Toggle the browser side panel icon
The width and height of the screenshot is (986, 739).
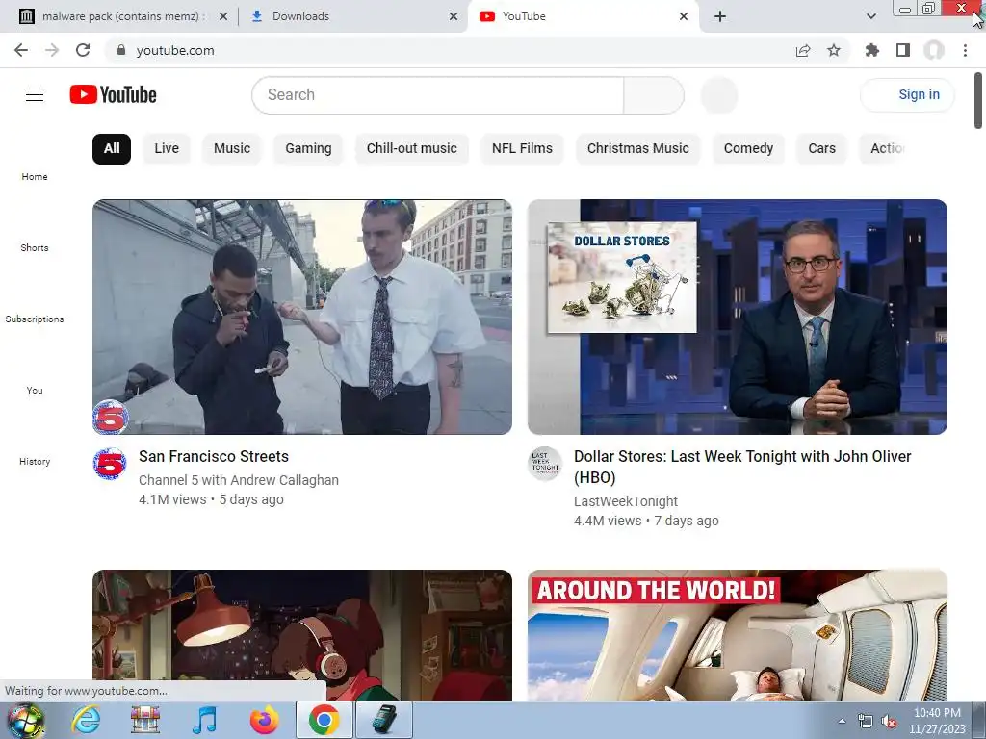pos(903,50)
